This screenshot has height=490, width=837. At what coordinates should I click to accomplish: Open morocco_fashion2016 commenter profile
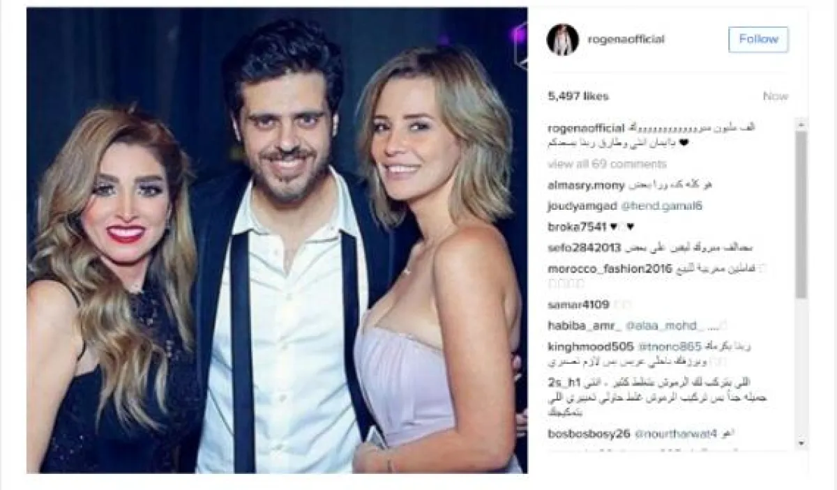pos(599,268)
